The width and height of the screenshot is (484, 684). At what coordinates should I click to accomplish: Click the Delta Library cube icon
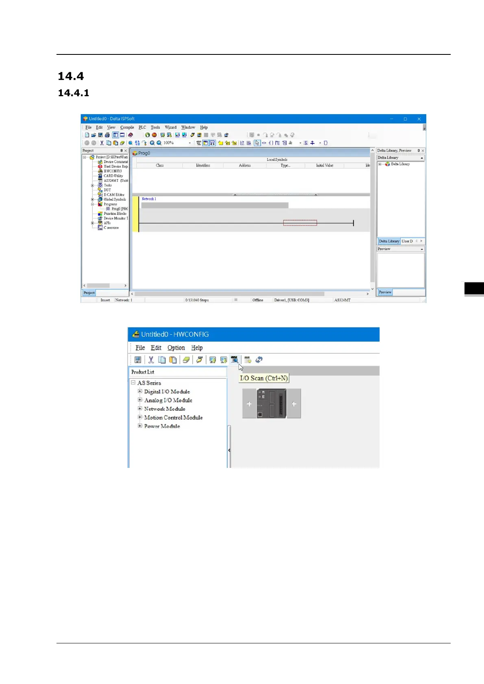[388, 164]
